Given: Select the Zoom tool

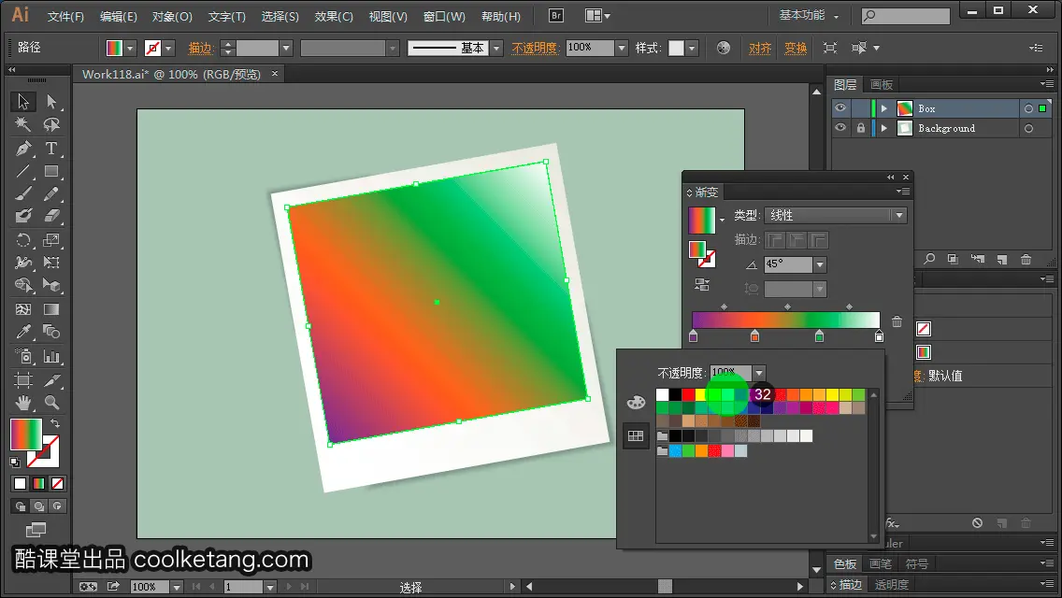Looking at the screenshot, I should pyautogui.click(x=51, y=403).
